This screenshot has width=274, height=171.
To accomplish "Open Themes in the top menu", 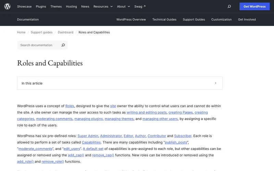I will tap(56, 6).
